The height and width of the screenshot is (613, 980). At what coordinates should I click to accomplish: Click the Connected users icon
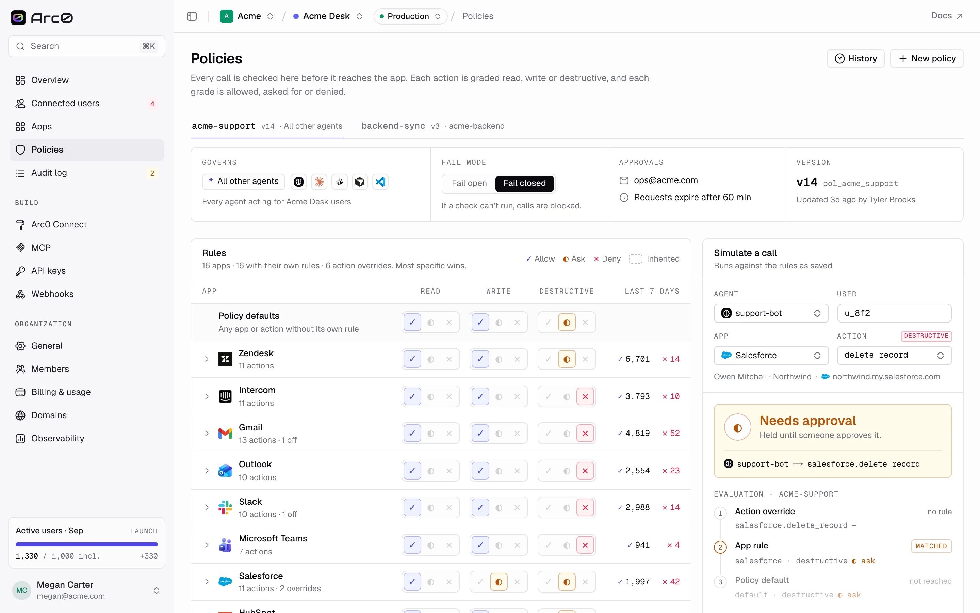pos(20,104)
